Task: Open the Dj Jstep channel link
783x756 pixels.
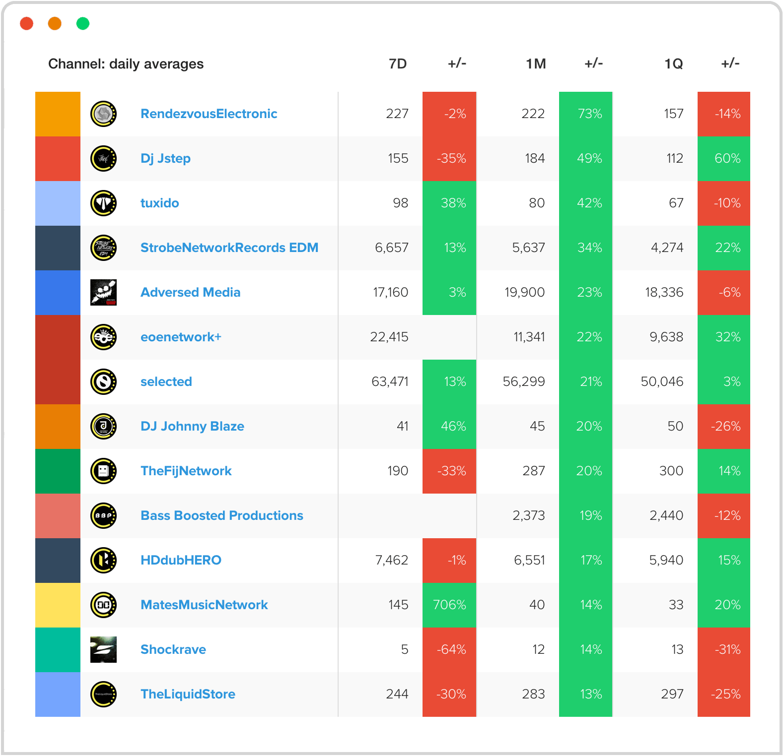Action: click(x=165, y=159)
